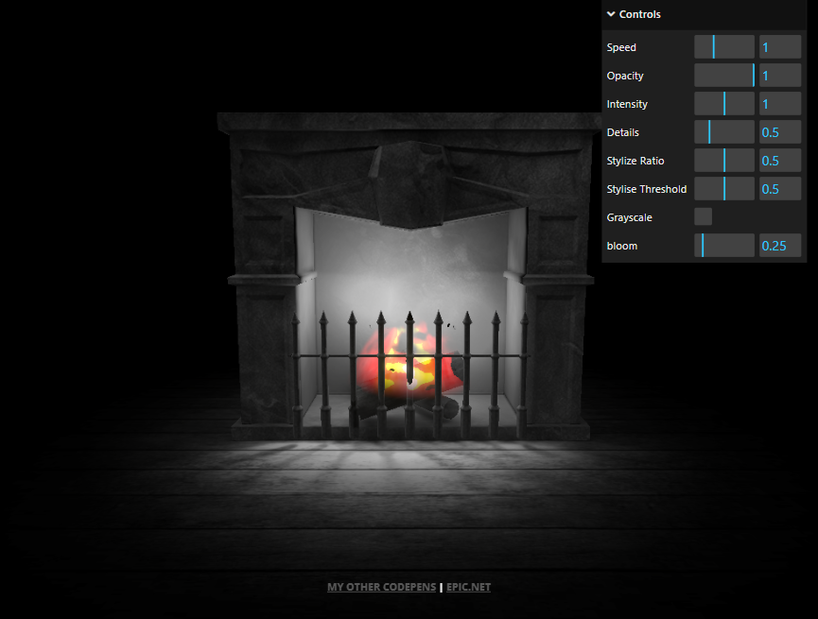The height and width of the screenshot is (619, 818).
Task: Enable the Grayscale checkbox
Action: pyautogui.click(x=703, y=217)
